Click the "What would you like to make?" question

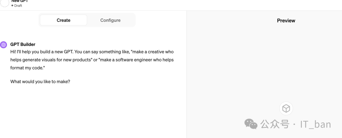point(40,82)
